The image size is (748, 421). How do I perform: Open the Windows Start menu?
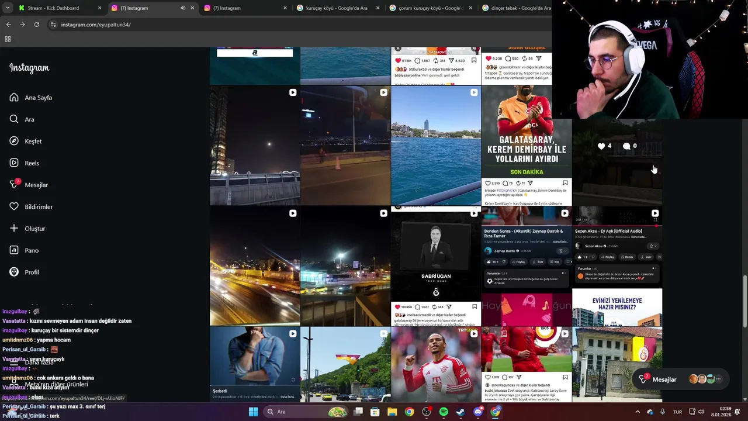[x=253, y=412]
